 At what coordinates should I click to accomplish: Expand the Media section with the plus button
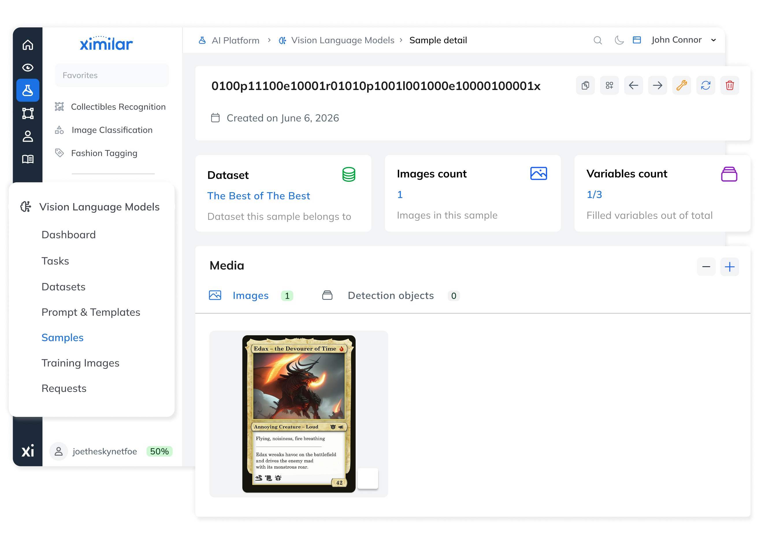(730, 267)
